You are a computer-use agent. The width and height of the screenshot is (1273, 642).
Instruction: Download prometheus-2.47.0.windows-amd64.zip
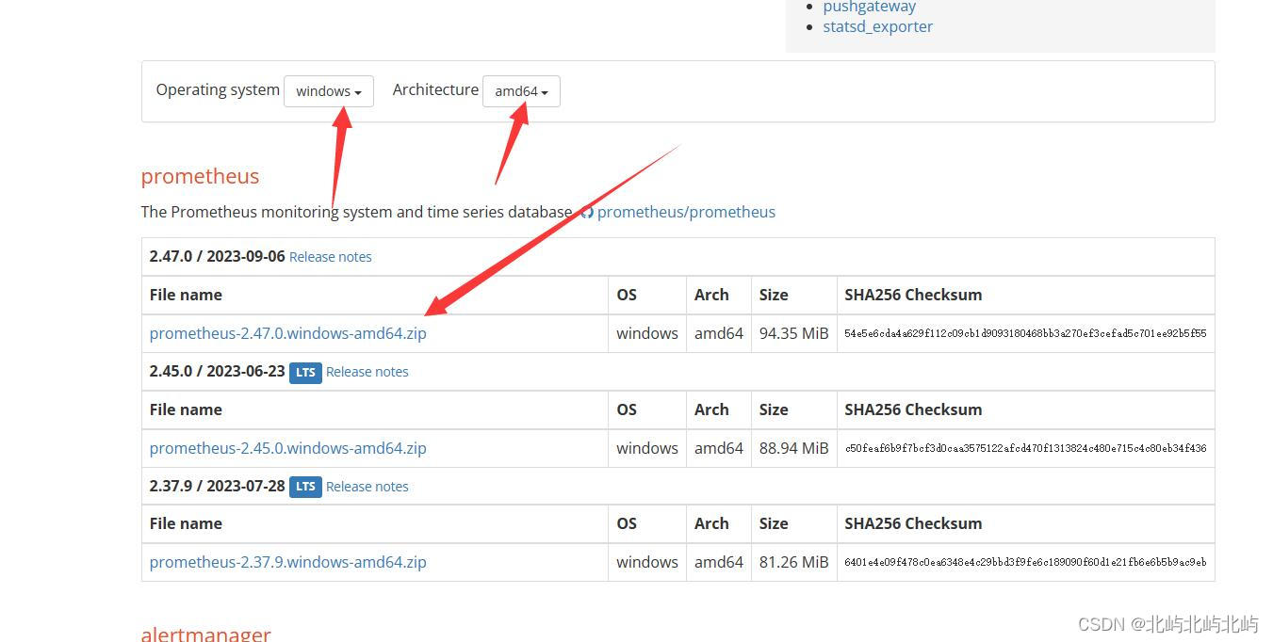(x=288, y=333)
